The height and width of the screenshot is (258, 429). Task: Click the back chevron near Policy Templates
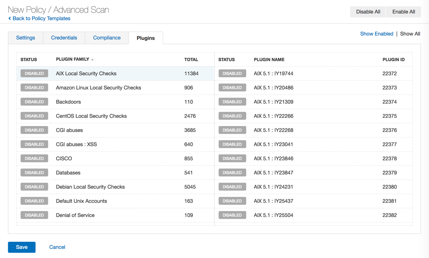coord(9,19)
